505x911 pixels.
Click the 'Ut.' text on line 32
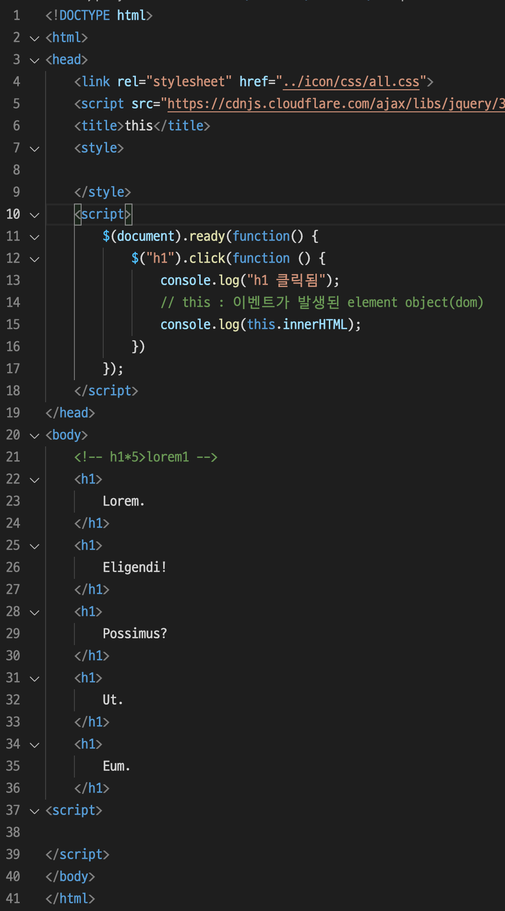pyautogui.click(x=113, y=700)
